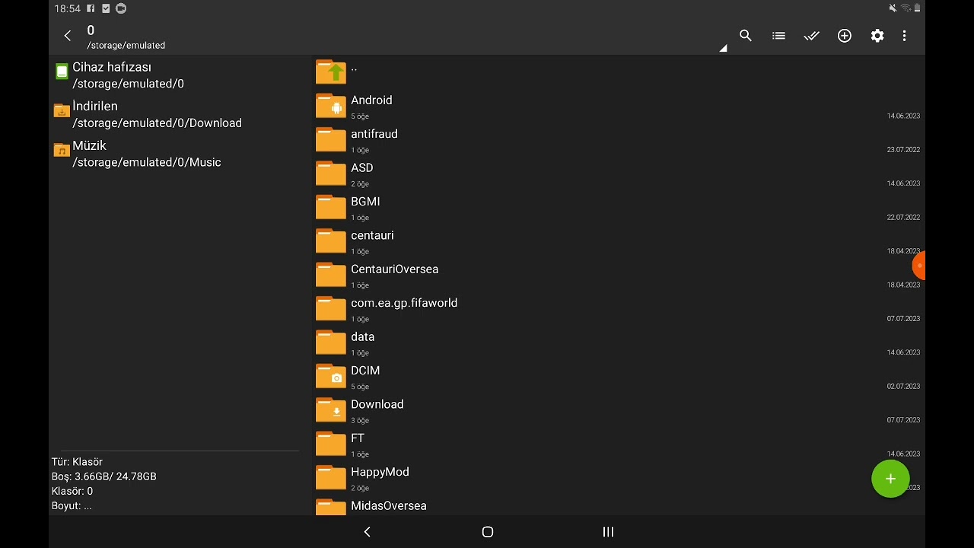Open settings gear icon
This screenshot has height=548, width=974.
coord(877,36)
